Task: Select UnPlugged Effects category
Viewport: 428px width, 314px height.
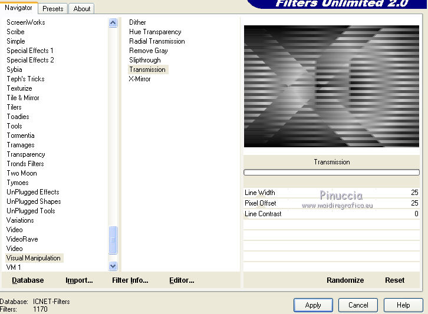Action: click(x=33, y=192)
